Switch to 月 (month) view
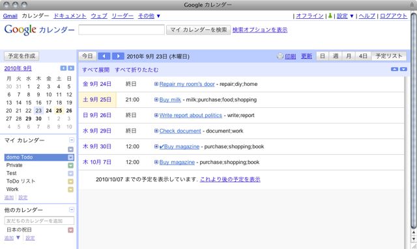Image resolution: width=417 pixels, height=249 pixels. pyautogui.click(x=349, y=57)
